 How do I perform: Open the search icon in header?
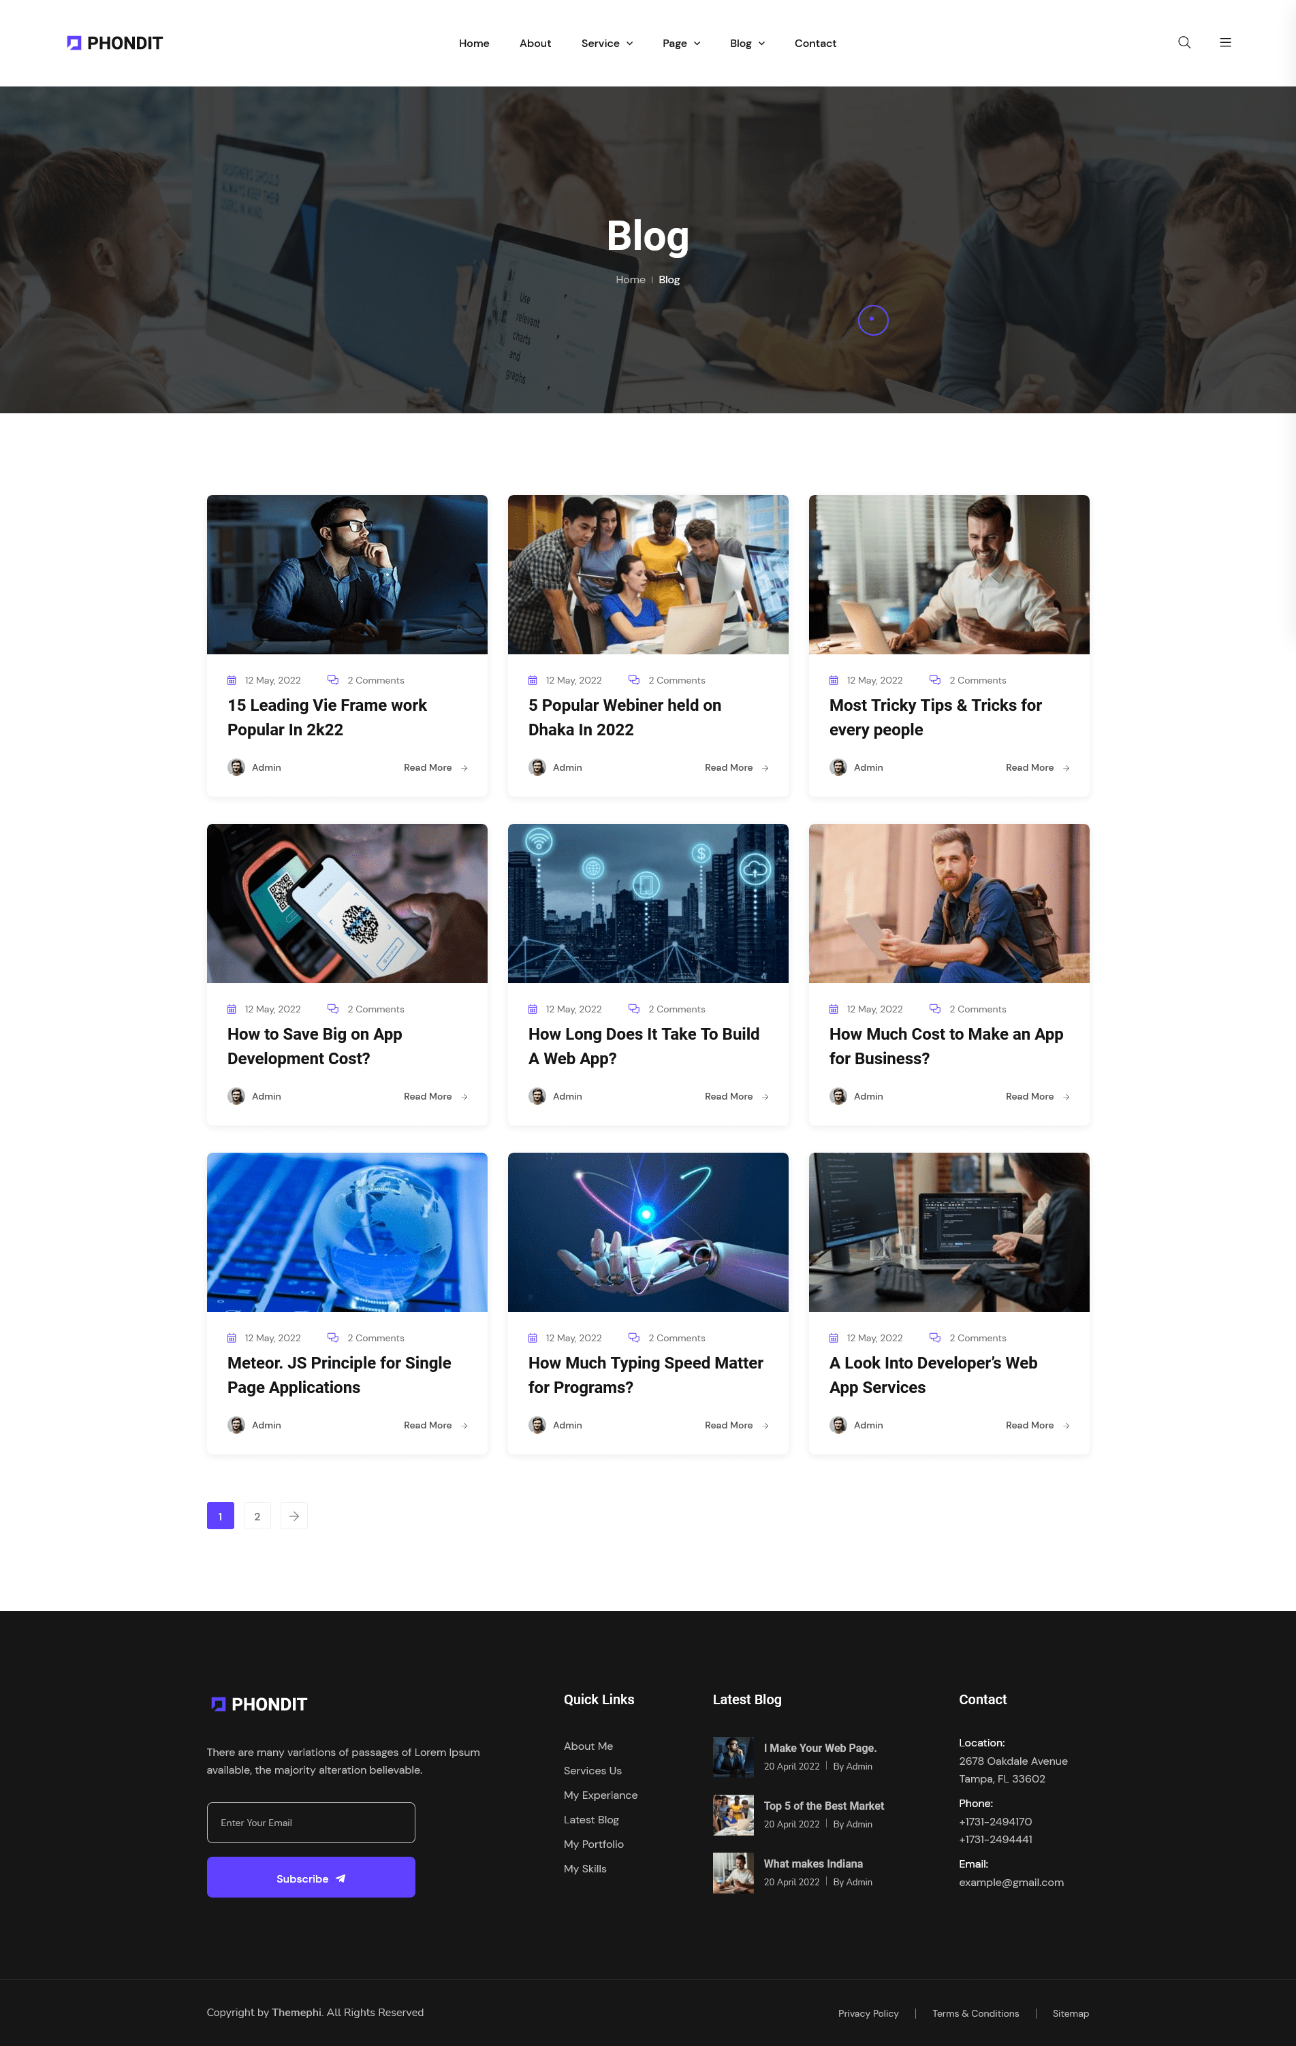point(1184,42)
